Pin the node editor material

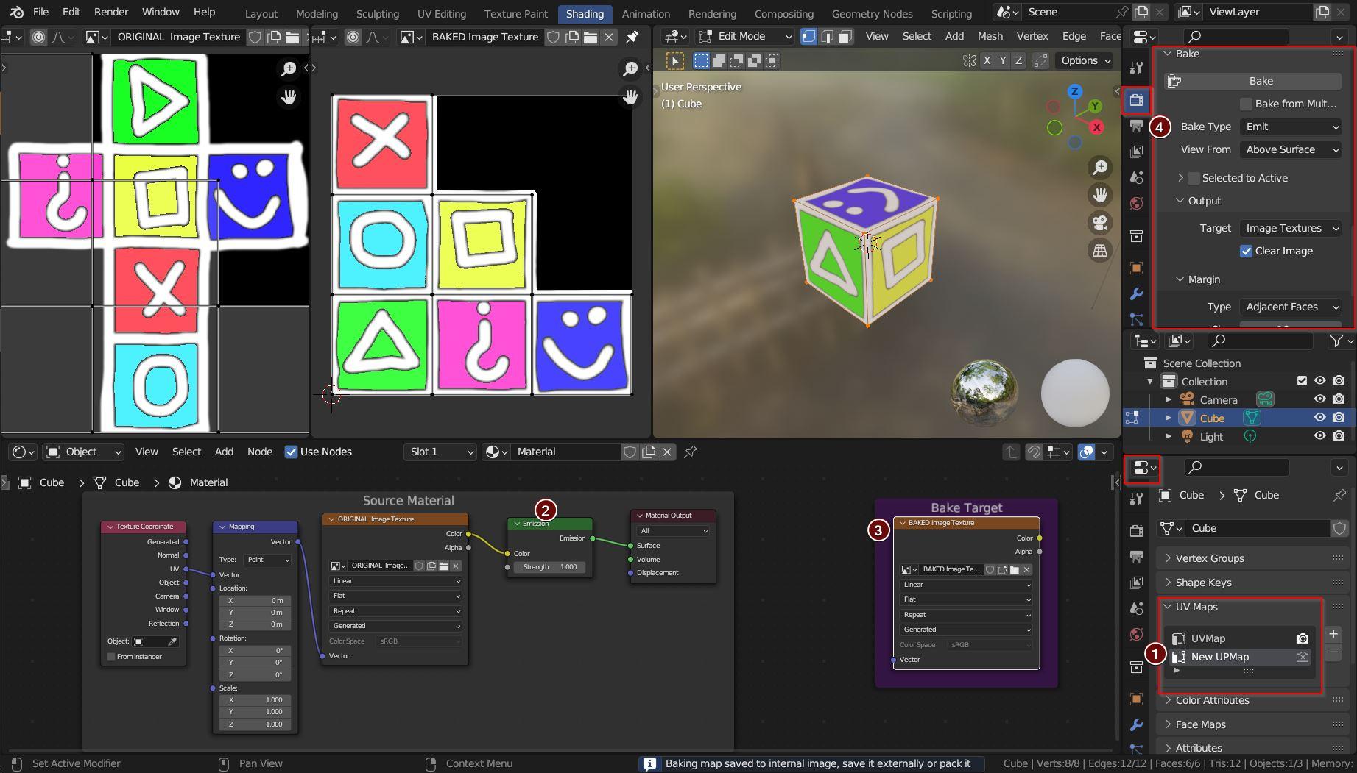[691, 452]
